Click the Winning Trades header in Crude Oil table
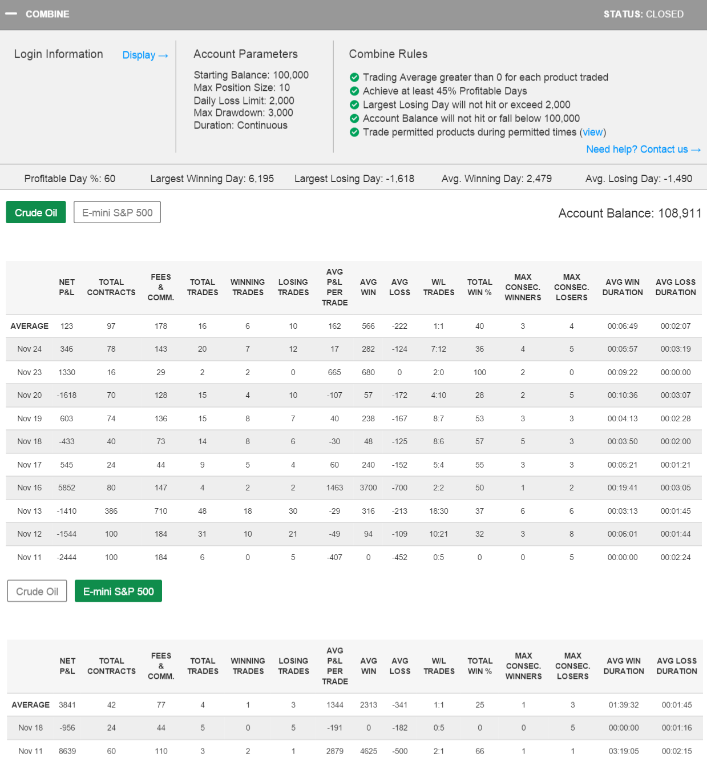707x769 pixels. [x=247, y=287]
